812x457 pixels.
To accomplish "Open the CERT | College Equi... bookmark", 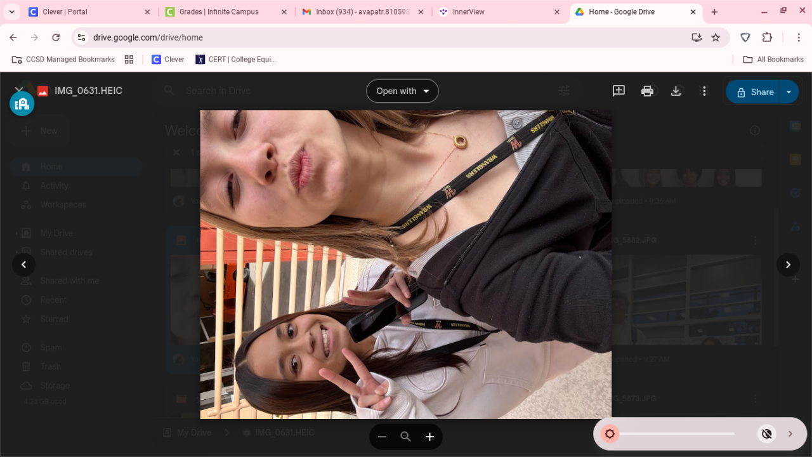I will pyautogui.click(x=236, y=60).
